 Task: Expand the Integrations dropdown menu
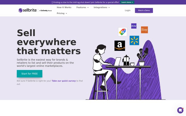click(x=102, y=7)
